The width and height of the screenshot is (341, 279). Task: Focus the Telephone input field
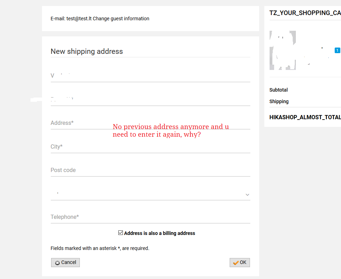point(150,217)
